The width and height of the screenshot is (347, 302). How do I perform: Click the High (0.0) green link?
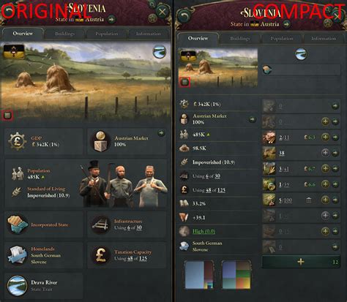pos(204,231)
